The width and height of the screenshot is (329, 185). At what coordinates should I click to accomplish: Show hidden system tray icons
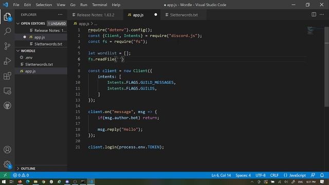click(x=252, y=181)
